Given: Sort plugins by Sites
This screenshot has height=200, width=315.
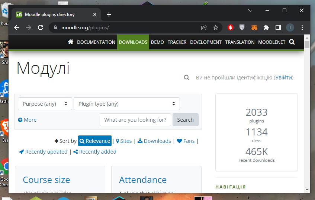Looking at the screenshot, I should point(124,141).
